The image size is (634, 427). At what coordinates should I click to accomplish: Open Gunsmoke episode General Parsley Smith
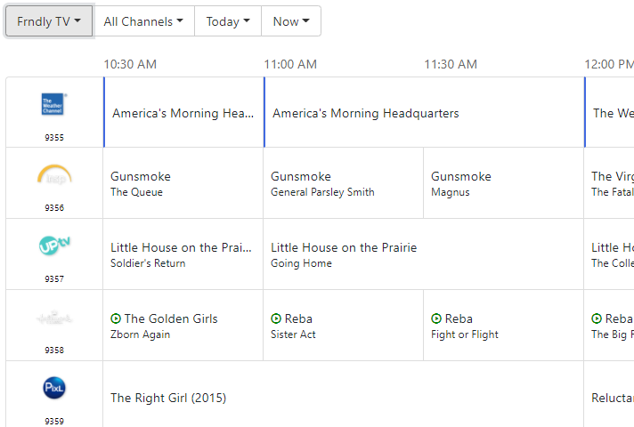tap(344, 183)
